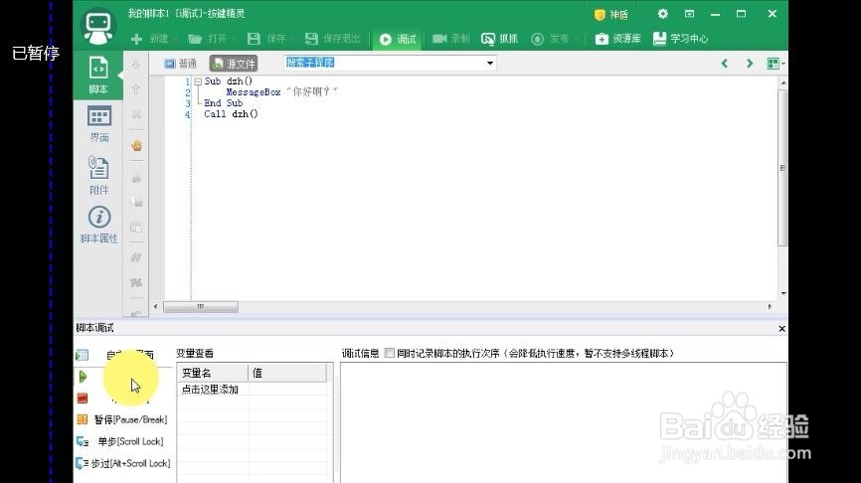This screenshot has width=861, height=483.
Task: Click the 打开 open file button
Action: [x=207, y=39]
